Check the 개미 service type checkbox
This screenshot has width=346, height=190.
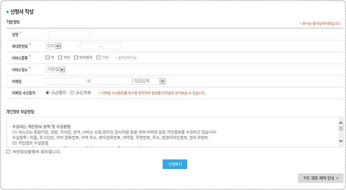tap(60, 58)
